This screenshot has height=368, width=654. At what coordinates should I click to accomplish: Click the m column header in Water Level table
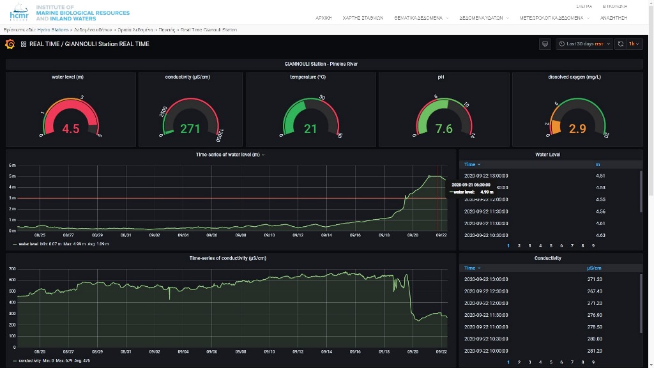(598, 164)
